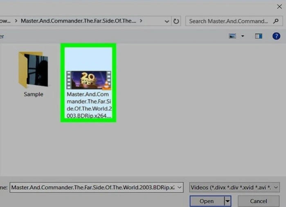Click the search magnifier icon

coord(276,21)
